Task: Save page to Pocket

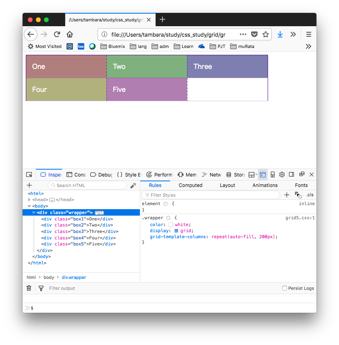Action: tap(254, 34)
